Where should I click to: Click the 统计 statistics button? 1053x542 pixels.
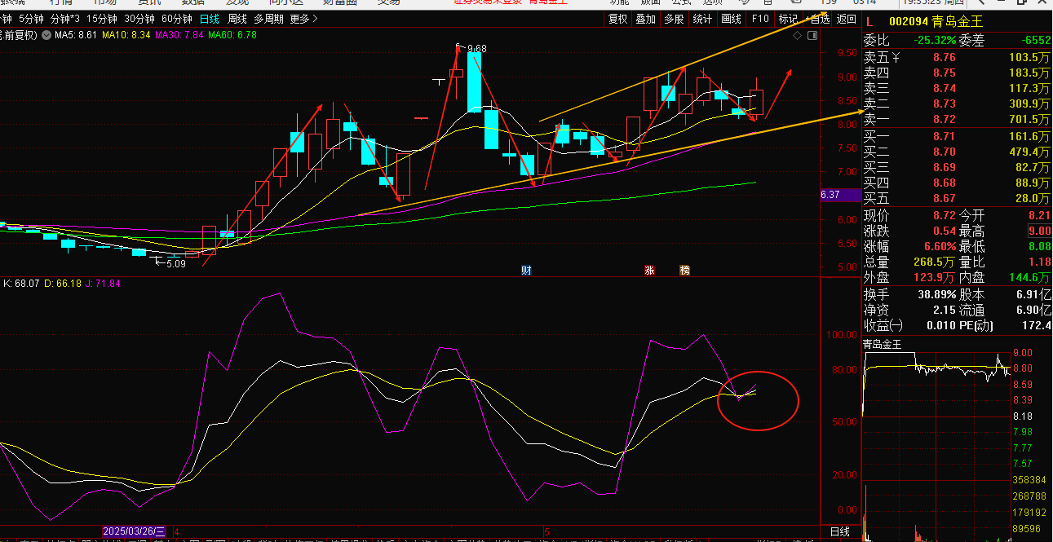pos(701,19)
